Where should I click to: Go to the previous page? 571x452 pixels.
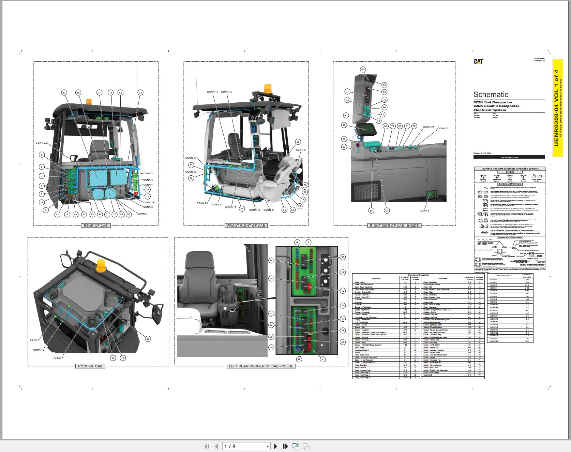[216, 446]
